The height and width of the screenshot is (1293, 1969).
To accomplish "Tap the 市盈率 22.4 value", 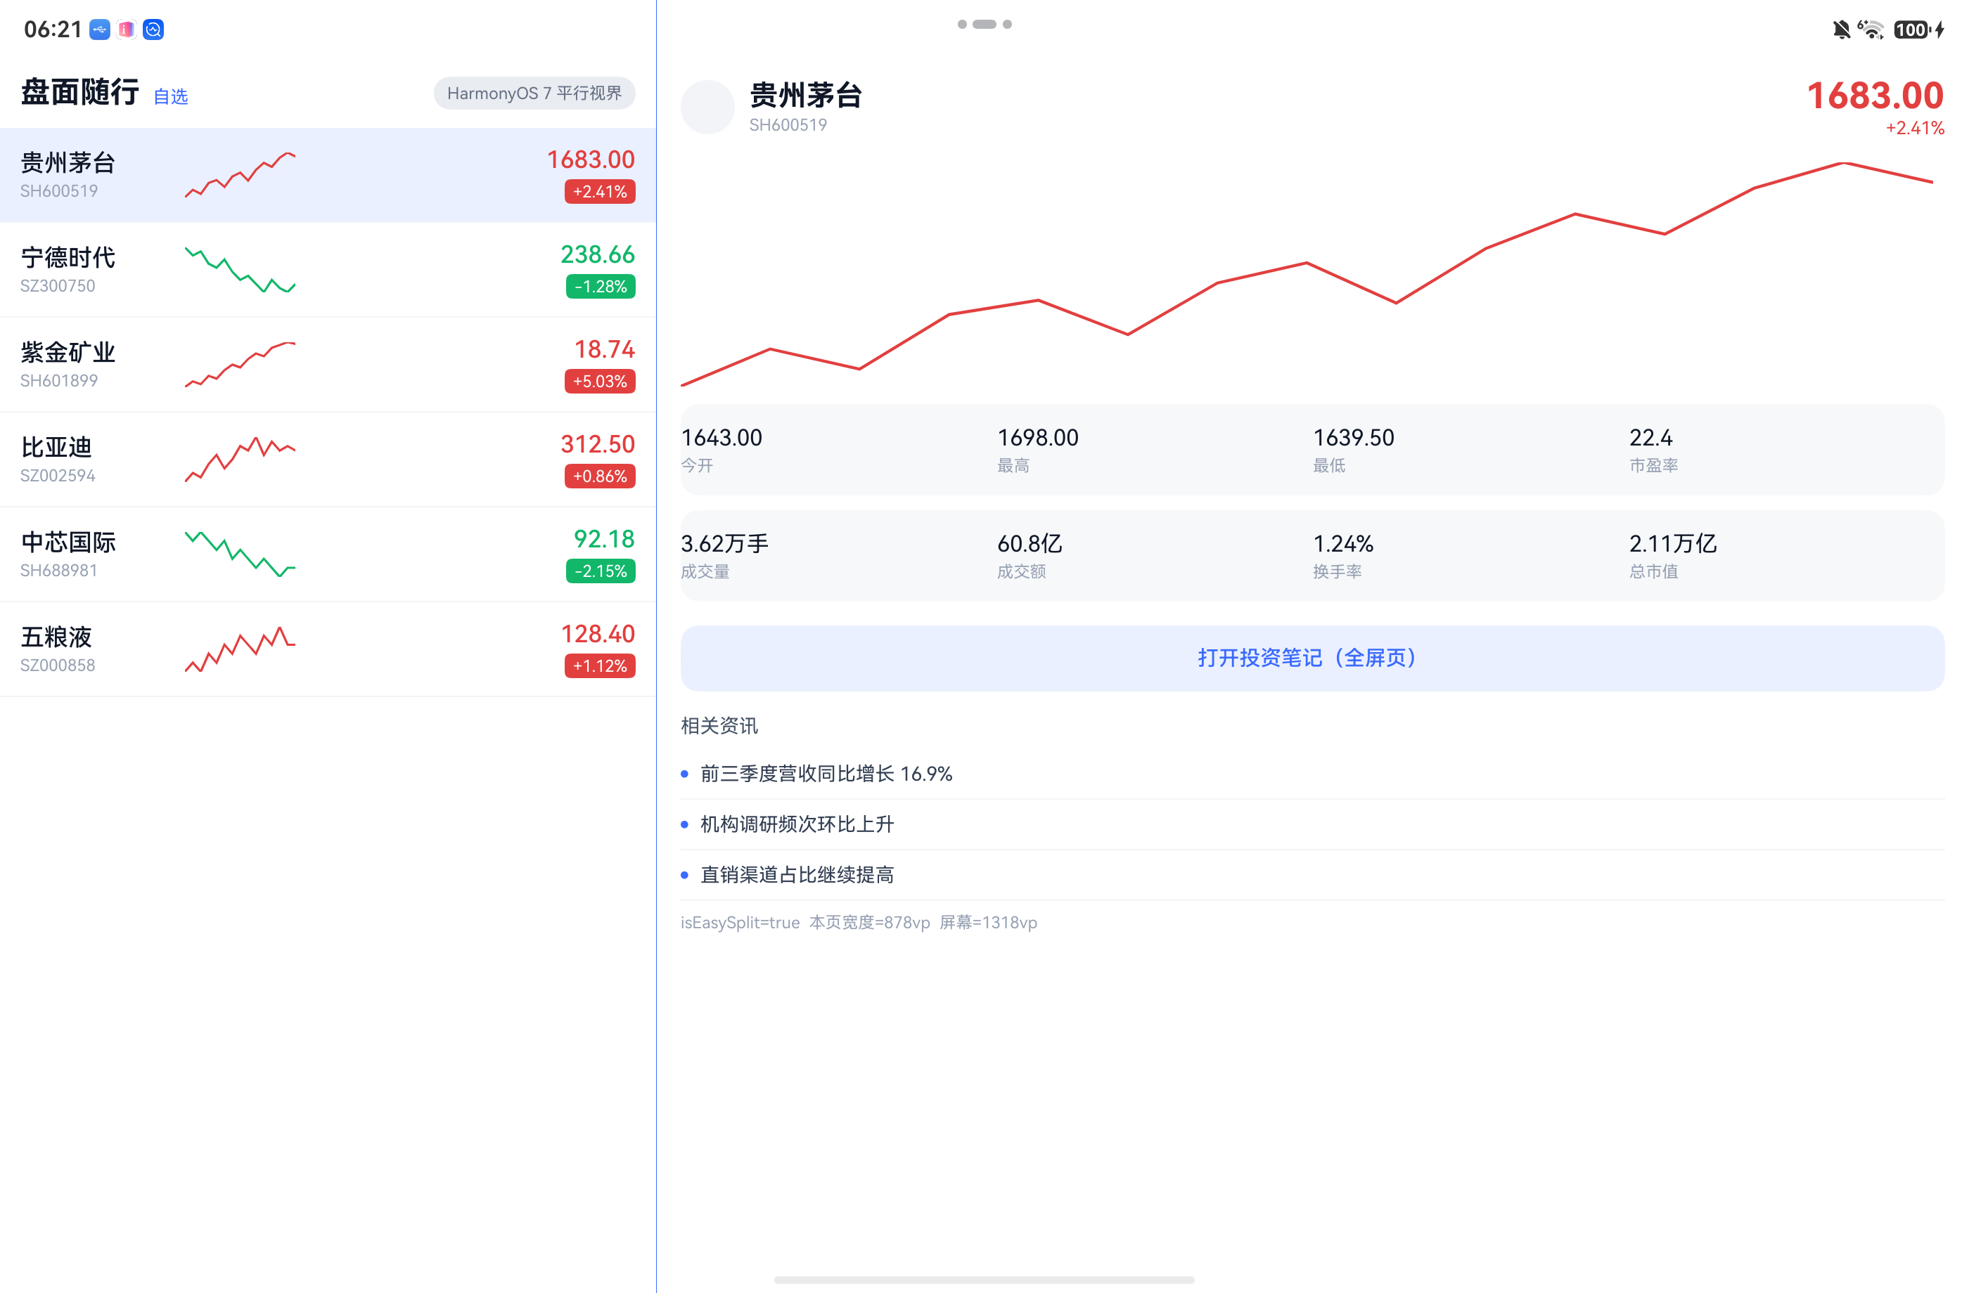I will coord(1650,437).
